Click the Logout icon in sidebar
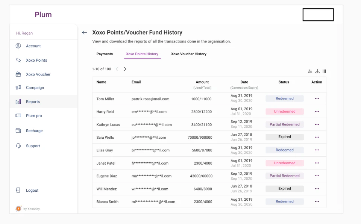Image resolution: width=361 pixels, height=224 pixels. 18,191
